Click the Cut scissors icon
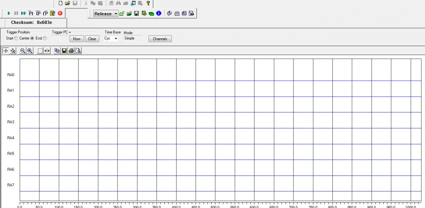 pos(86,3)
